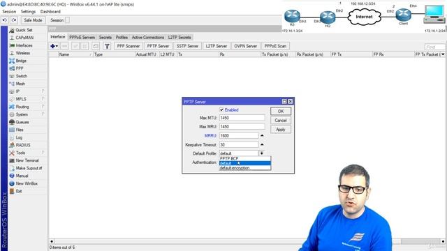
Task: Open the Manual sidebar entry
Action: pyautogui.click(x=22, y=176)
